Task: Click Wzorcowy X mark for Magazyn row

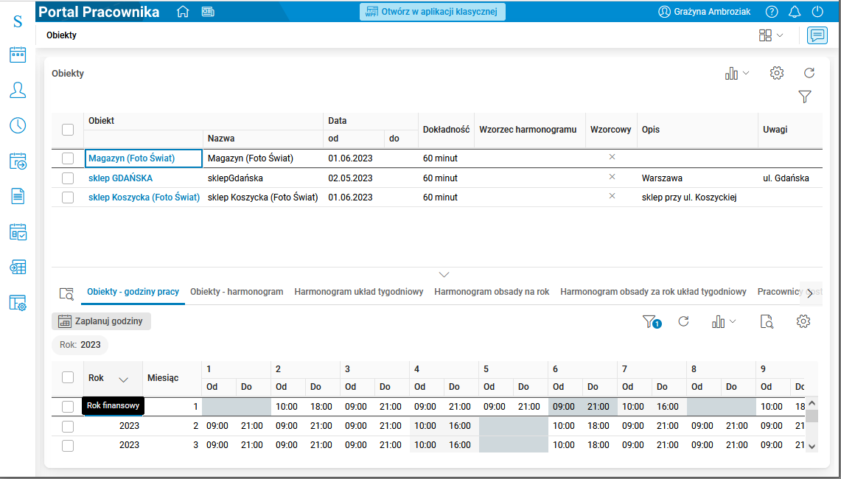Action: pyautogui.click(x=612, y=157)
